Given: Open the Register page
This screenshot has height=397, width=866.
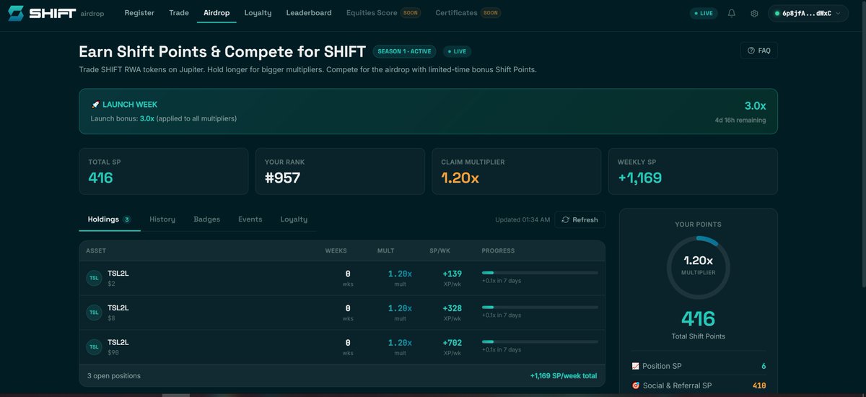Looking at the screenshot, I should [139, 13].
